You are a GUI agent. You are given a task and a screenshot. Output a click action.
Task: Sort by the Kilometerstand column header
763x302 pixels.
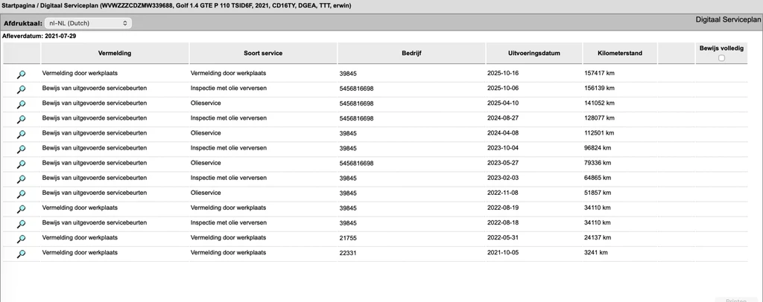tap(619, 53)
